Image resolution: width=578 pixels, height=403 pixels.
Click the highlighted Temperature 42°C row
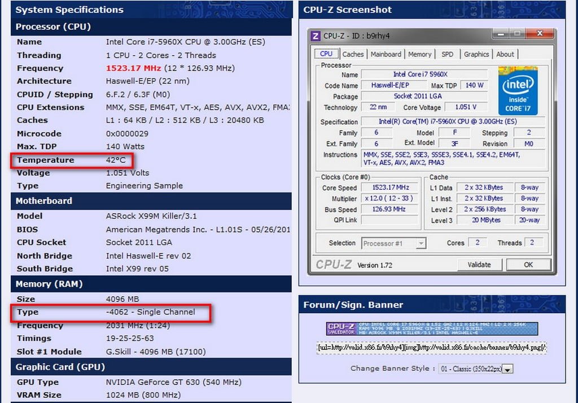[71, 160]
